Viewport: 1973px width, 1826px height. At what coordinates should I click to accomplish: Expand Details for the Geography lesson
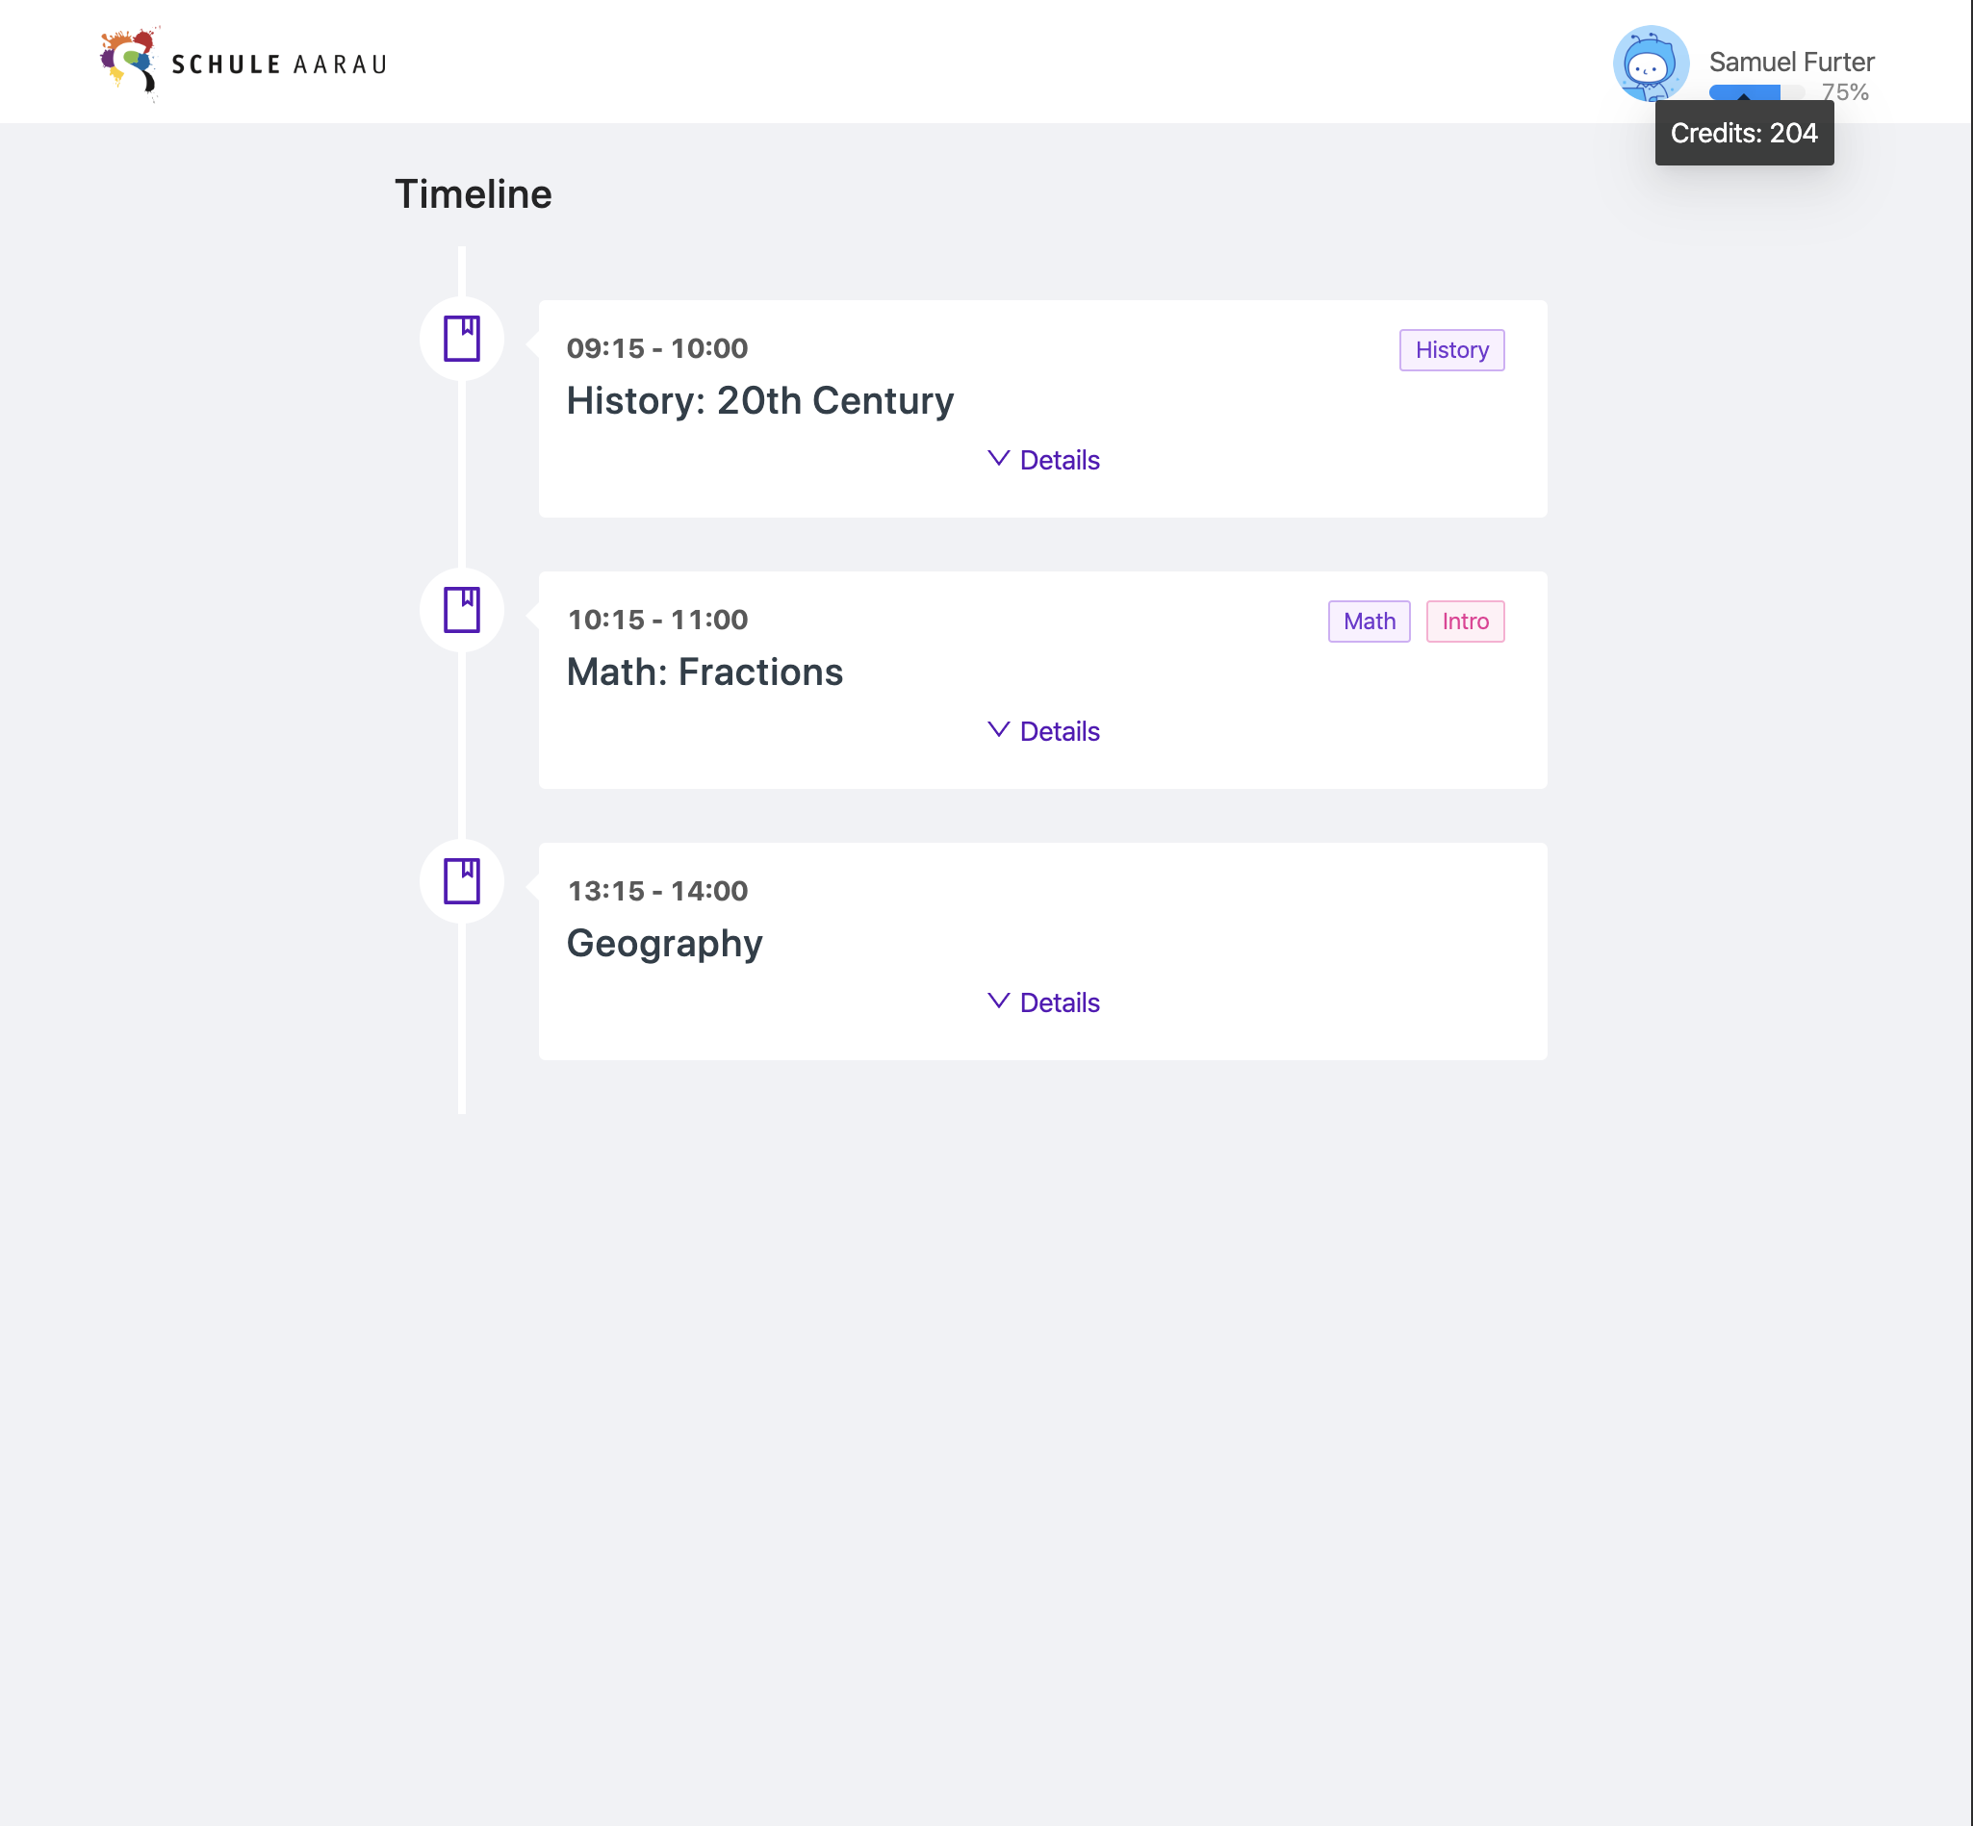tap(1059, 1002)
